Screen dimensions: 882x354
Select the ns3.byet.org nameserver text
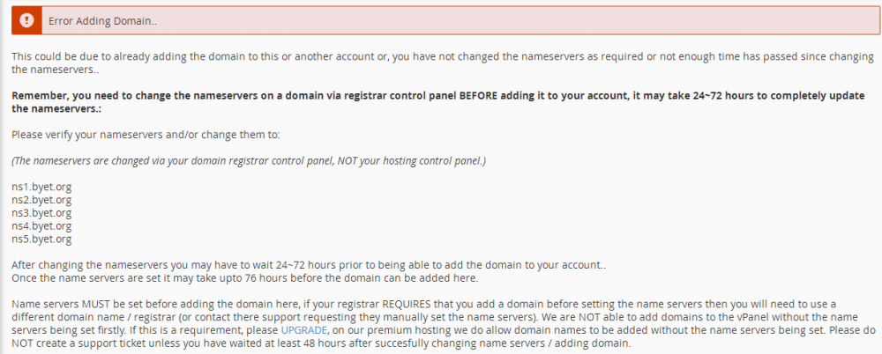tap(41, 213)
